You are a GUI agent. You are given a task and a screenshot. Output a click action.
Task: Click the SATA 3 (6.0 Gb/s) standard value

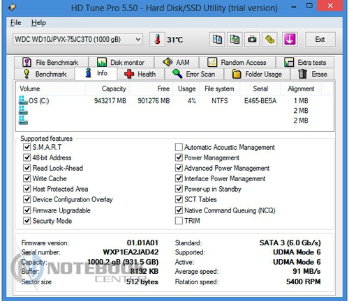[x=290, y=242]
